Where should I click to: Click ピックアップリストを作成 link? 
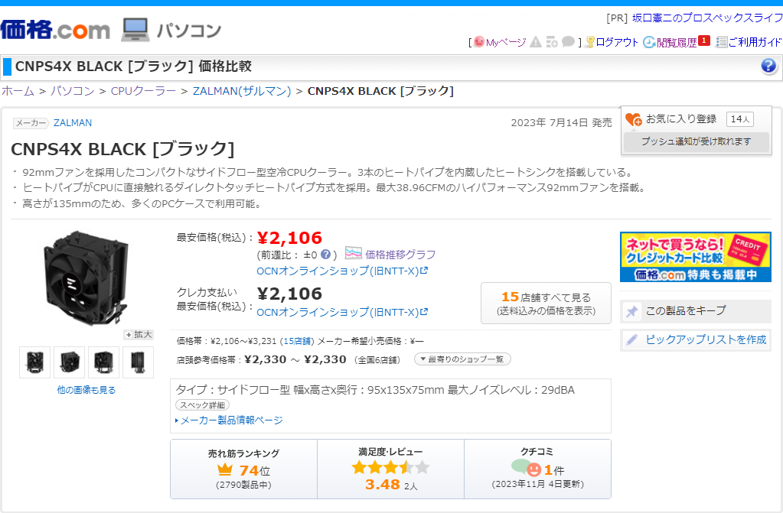(x=706, y=340)
